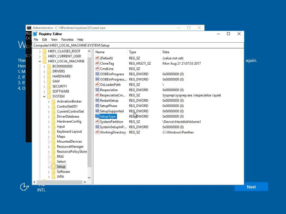Expand the HKEY_CURRENT_USER node
The height and width of the screenshot is (214, 286).
(x=40, y=56)
